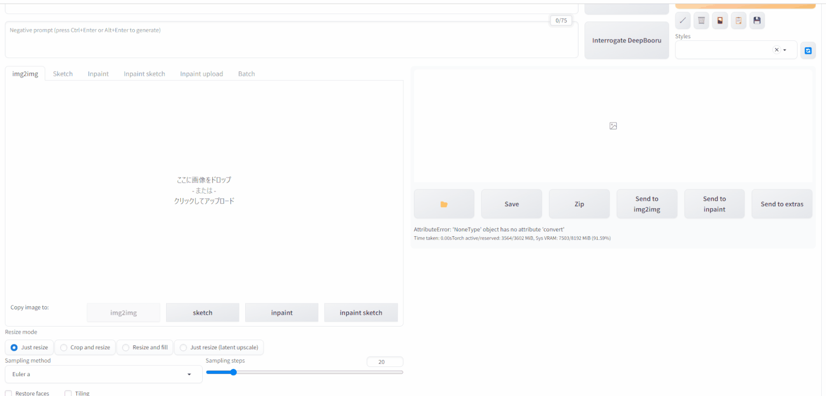Choose the Resize and fill mode
The width and height of the screenshot is (826, 396).
(145, 348)
